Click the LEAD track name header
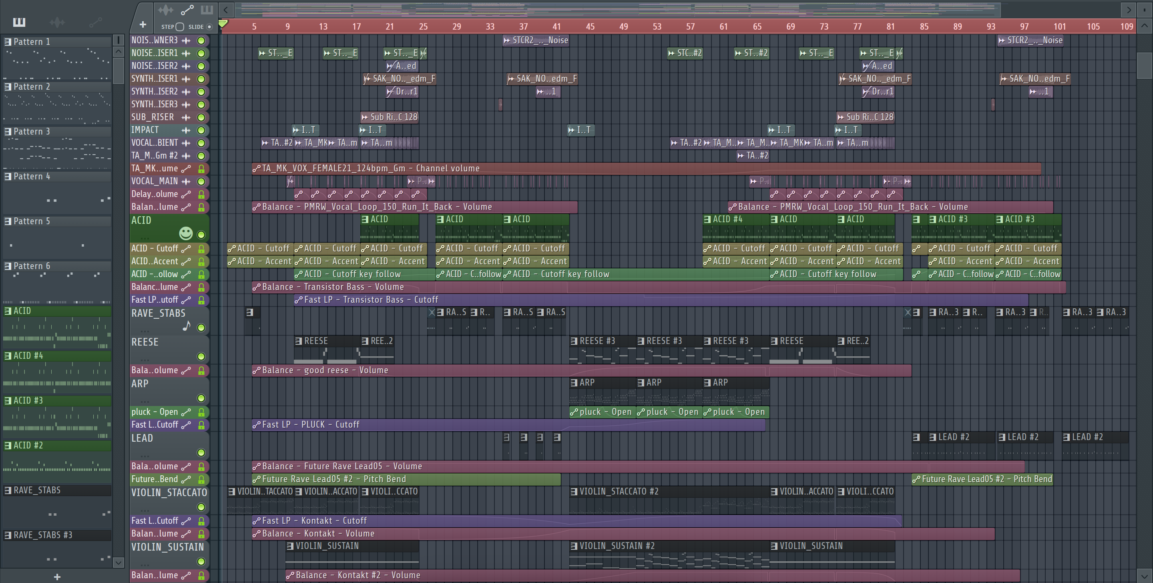1153x583 pixels. 142,438
